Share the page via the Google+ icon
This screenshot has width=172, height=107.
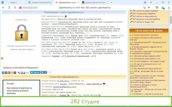pos(9,73)
